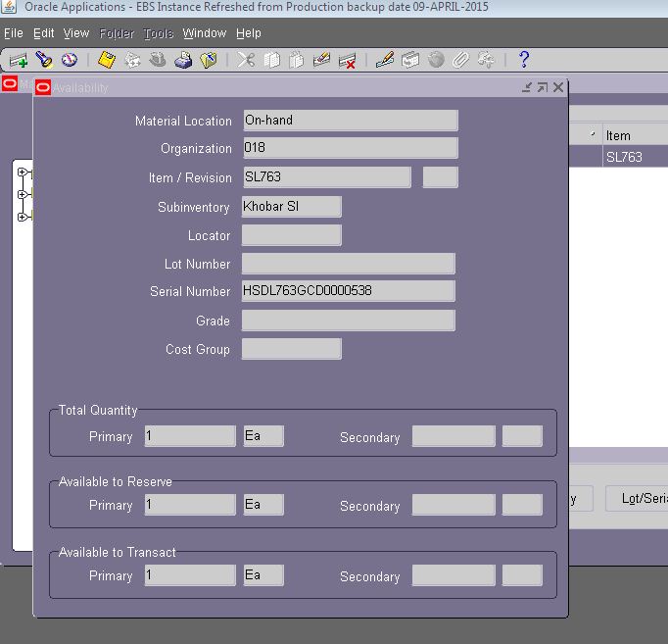Click the empty Cost Group field
The height and width of the screenshot is (644, 668).
point(292,349)
